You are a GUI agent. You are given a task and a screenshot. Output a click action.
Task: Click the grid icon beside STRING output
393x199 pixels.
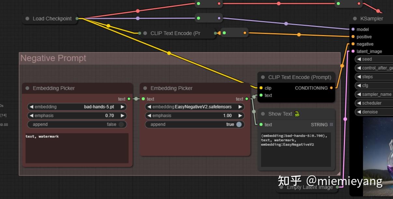click(330, 124)
